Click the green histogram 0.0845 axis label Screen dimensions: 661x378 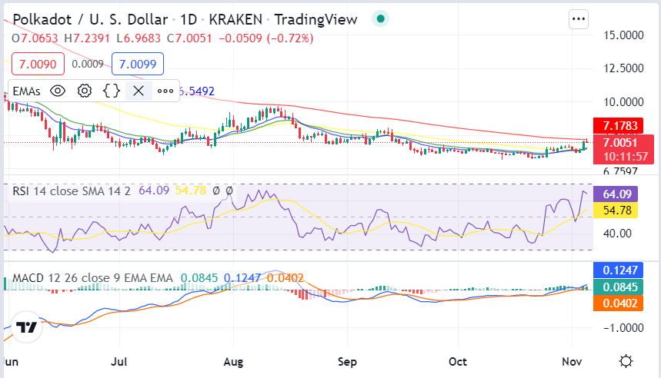(x=618, y=287)
